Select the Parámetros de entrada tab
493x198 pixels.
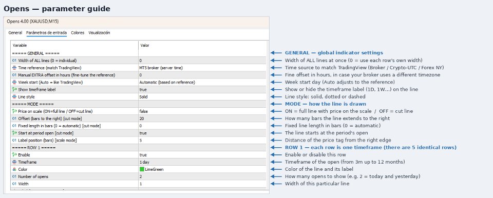click(47, 33)
